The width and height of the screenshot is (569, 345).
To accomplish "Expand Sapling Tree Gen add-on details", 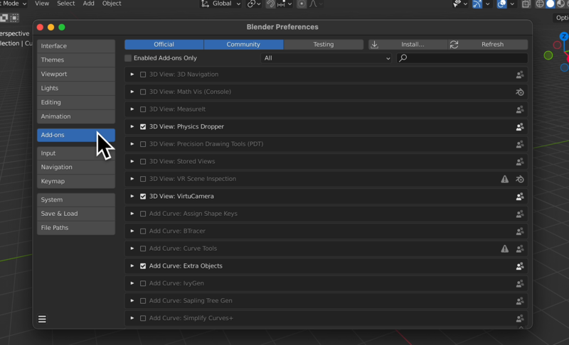I will coord(132,300).
